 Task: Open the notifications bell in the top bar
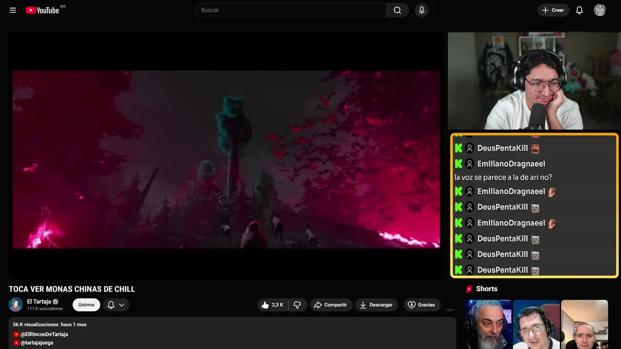click(x=579, y=10)
